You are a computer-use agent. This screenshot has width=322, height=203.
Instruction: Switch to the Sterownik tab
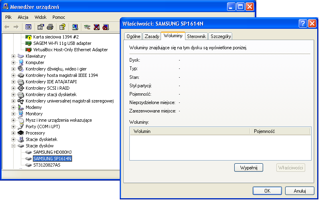coord(197,36)
